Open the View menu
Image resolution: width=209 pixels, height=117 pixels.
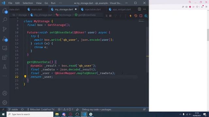[x=39, y=3]
